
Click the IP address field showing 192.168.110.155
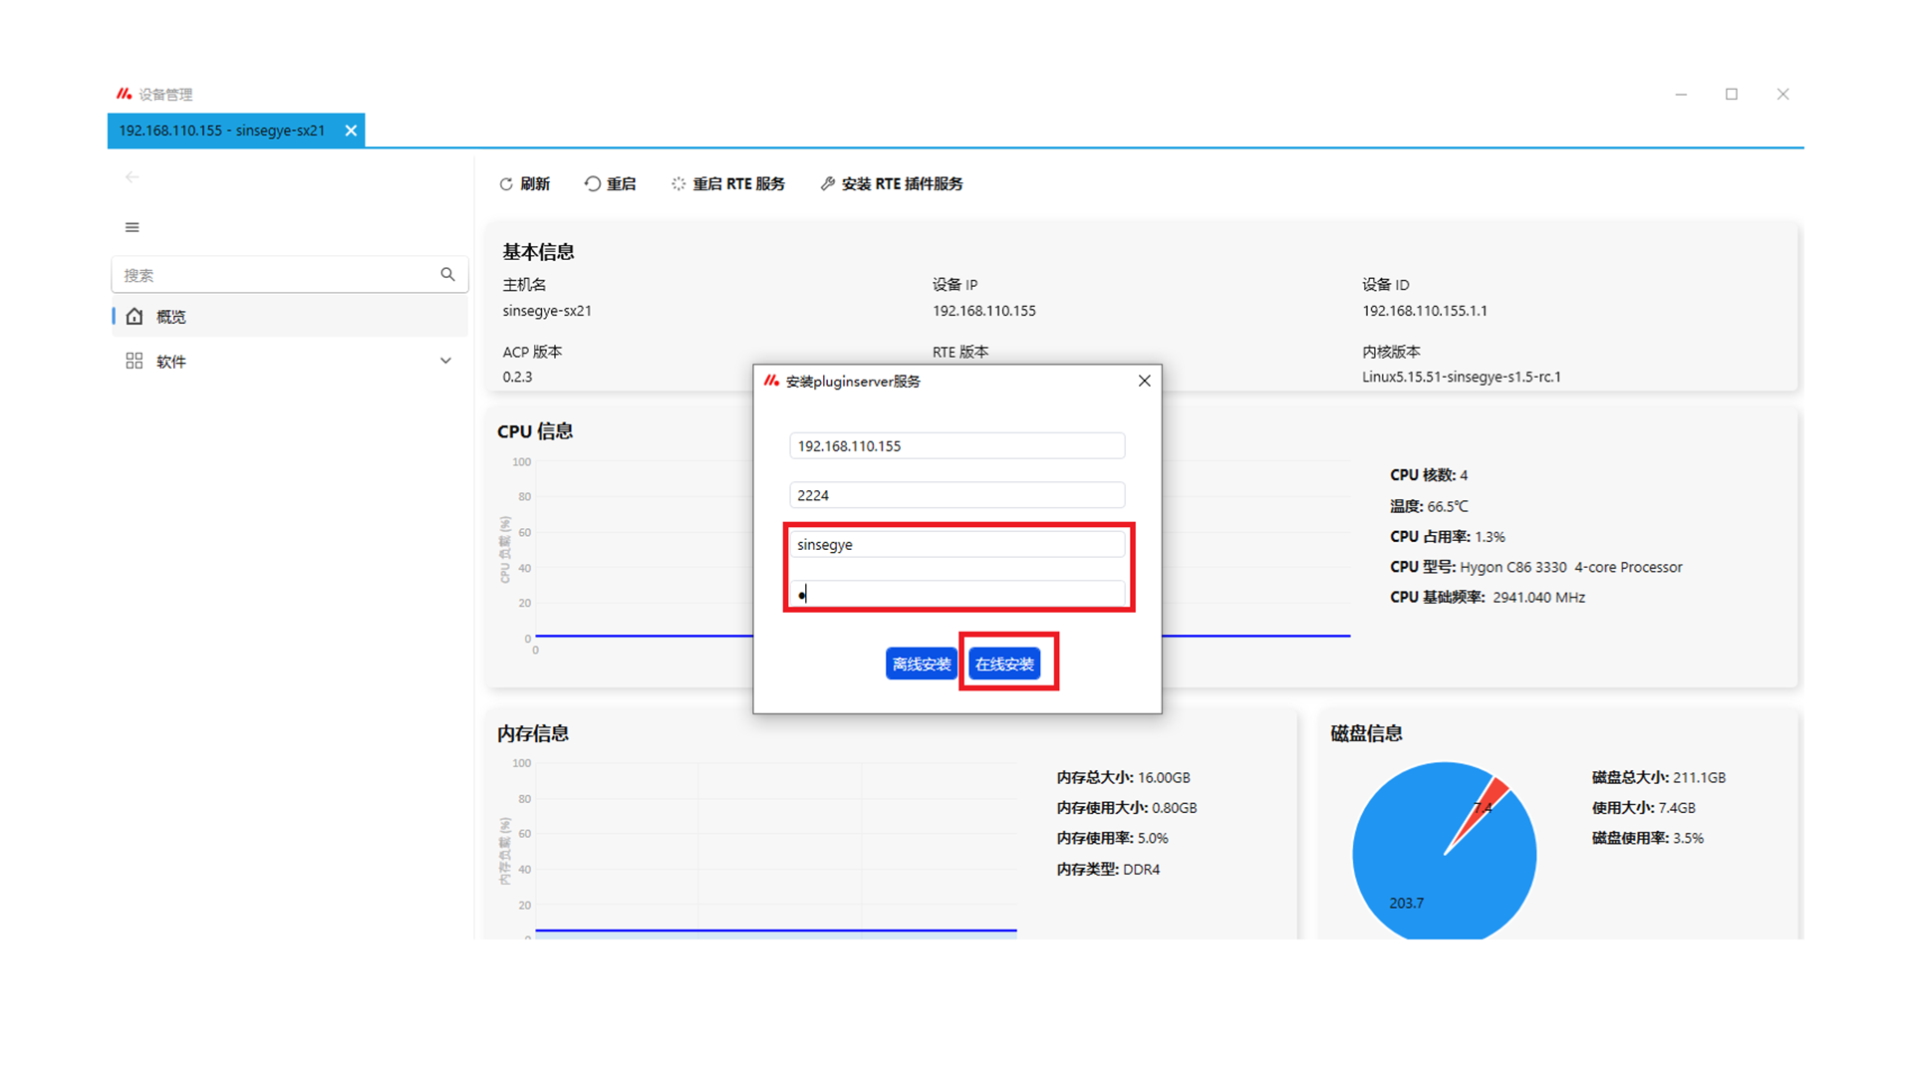[x=956, y=445]
